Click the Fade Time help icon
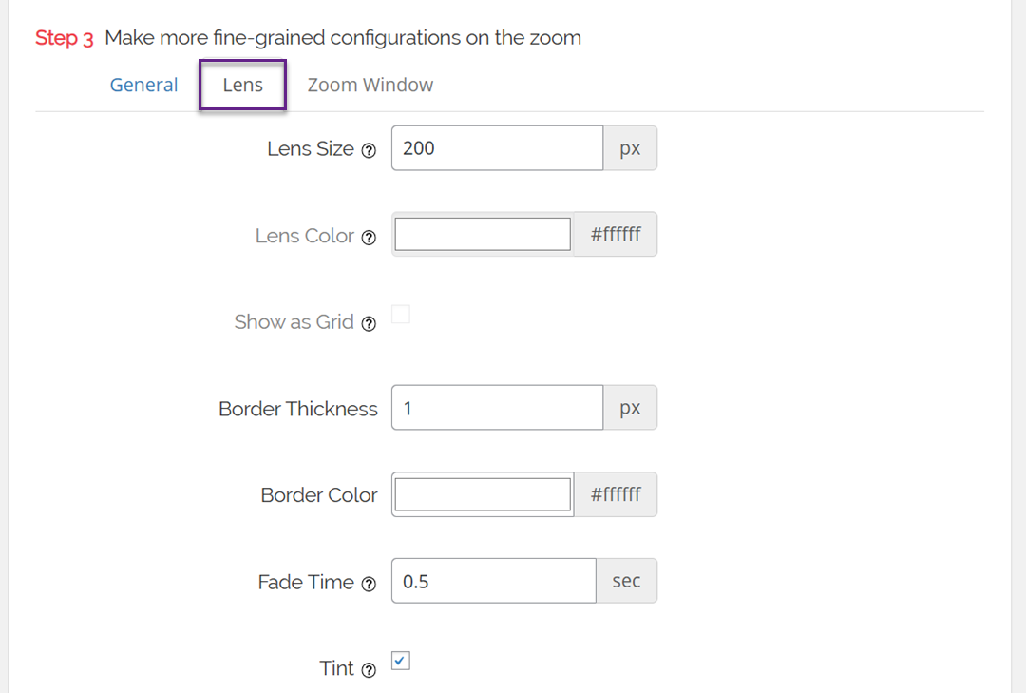Screen dimensions: 1026x693 370,584
